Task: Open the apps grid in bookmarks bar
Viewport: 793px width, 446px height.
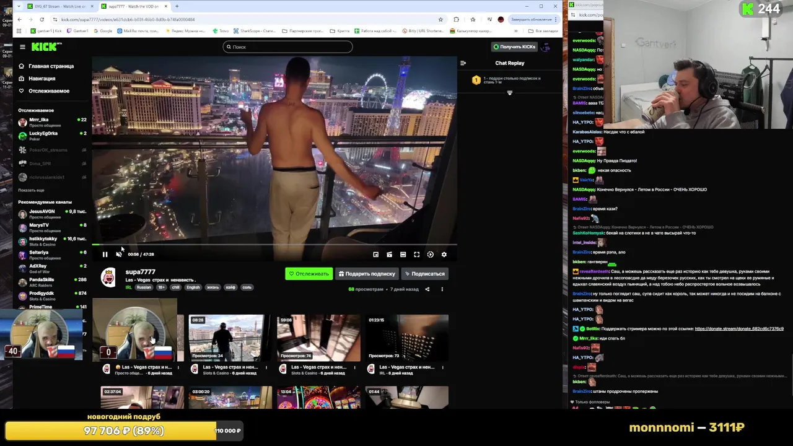Action: 20,31
